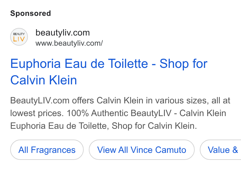Open the View All Vince Camuto sitelink

pos(141,150)
